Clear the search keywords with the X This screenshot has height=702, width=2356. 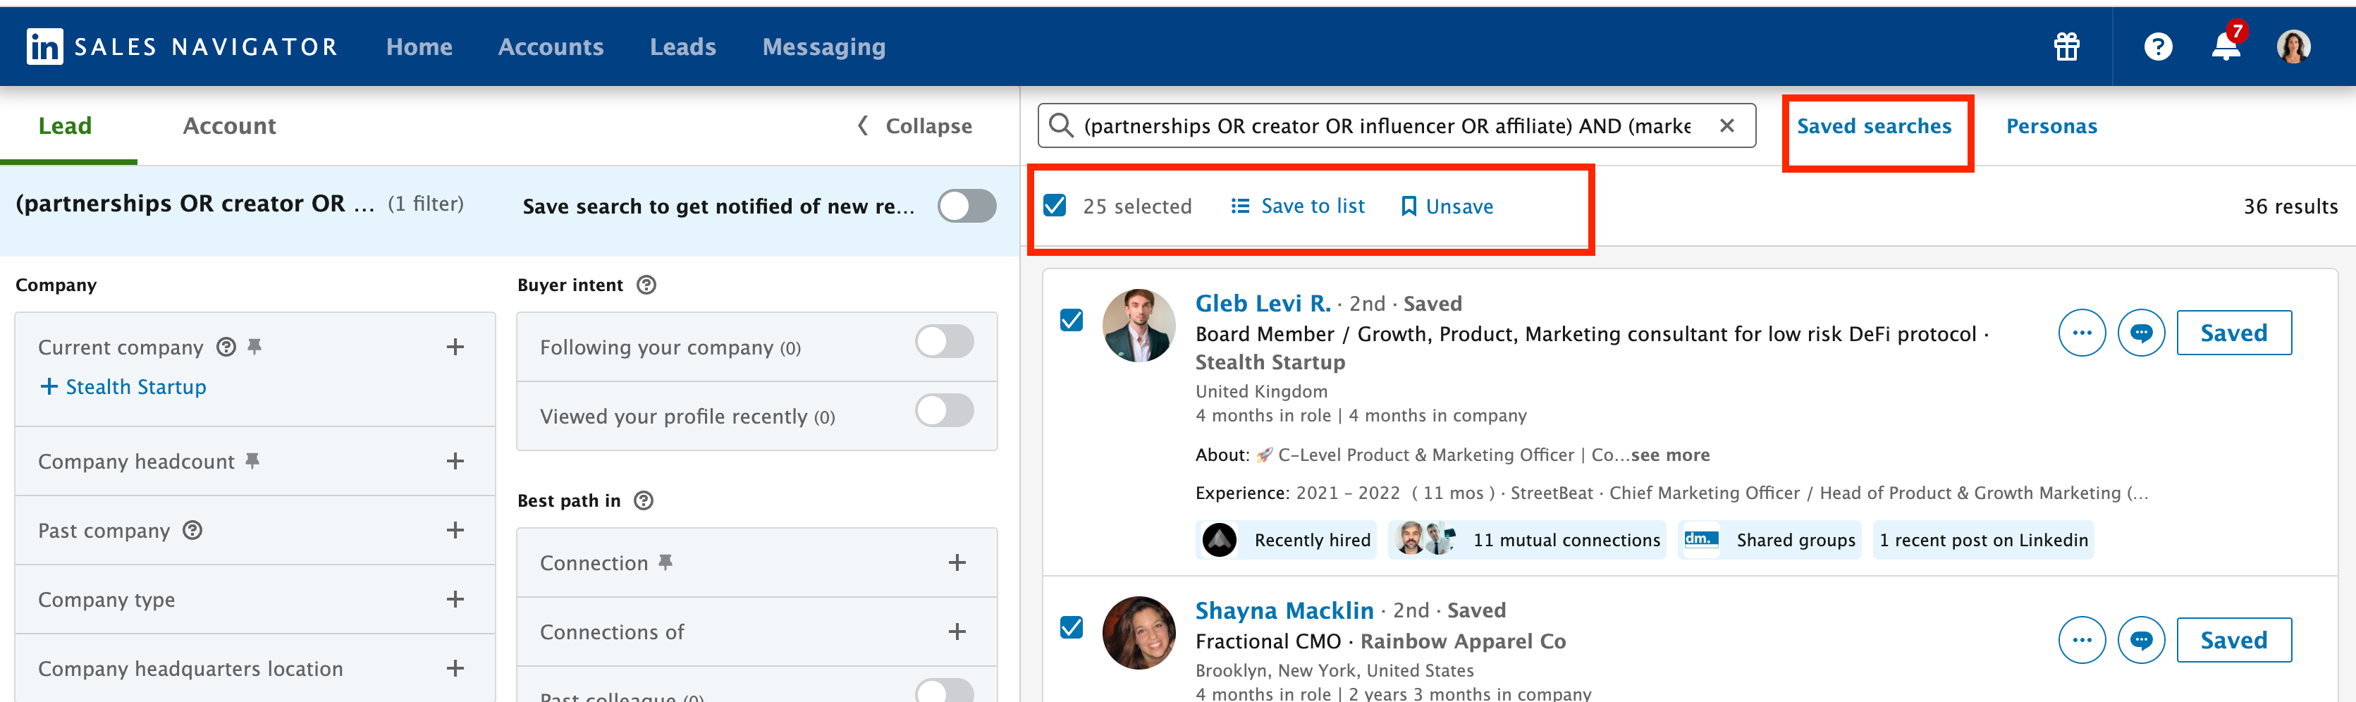click(1726, 125)
